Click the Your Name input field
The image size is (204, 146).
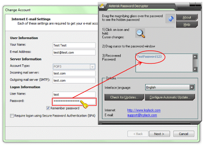click(74, 45)
